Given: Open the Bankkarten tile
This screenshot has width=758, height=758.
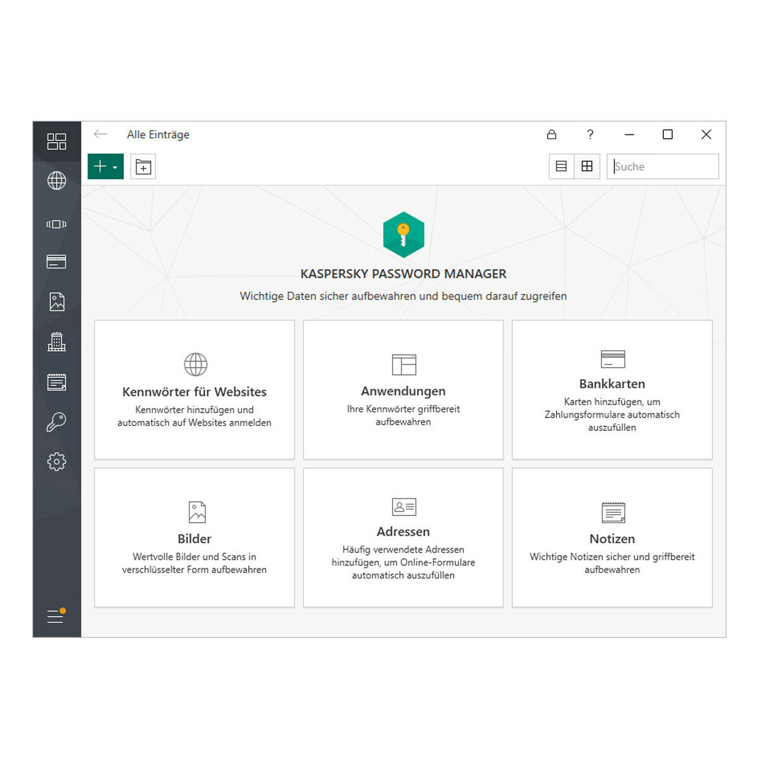Looking at the screenshot, I should point(612,390).
